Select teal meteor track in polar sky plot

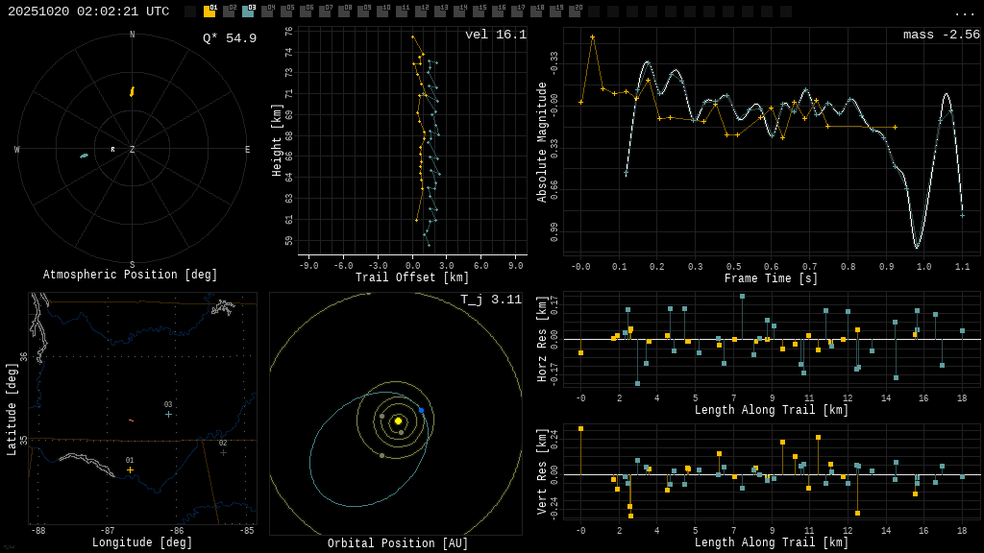(x=84, y=156)
